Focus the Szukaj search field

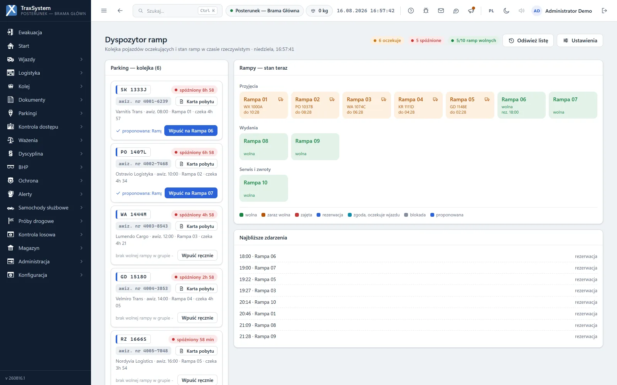[x=177, y=11]
